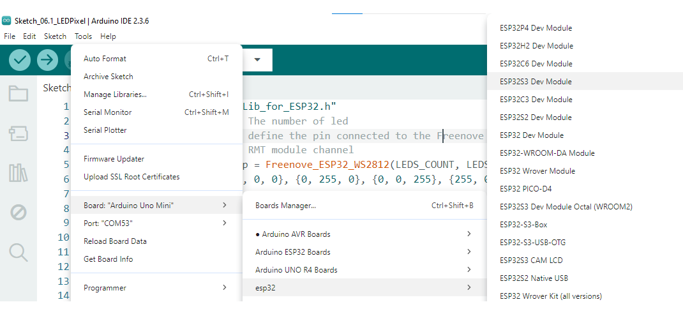Click the Arduino IDE logo in title bar
This screenshot has height=309, width=683.
coord(7,21)
